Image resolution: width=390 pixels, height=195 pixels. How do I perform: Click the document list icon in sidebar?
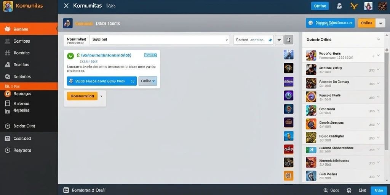pos(8,103)
